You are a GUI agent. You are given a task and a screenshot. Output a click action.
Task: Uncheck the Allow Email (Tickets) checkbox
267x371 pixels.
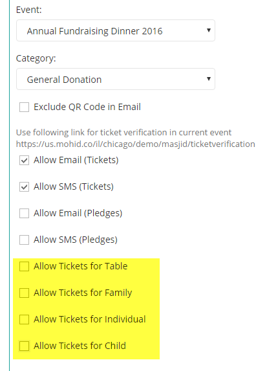click(x=24, y=160)
